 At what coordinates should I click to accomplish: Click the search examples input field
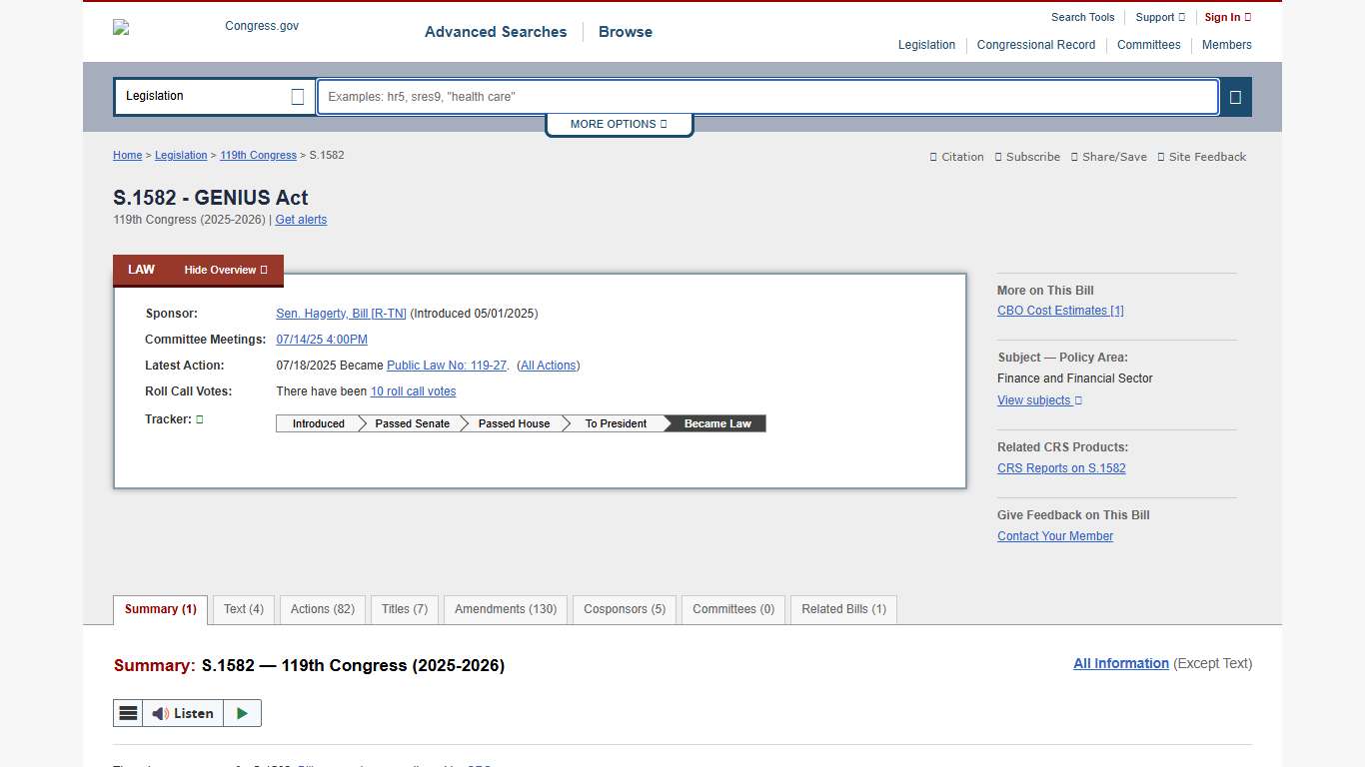(x=766, y=97)
